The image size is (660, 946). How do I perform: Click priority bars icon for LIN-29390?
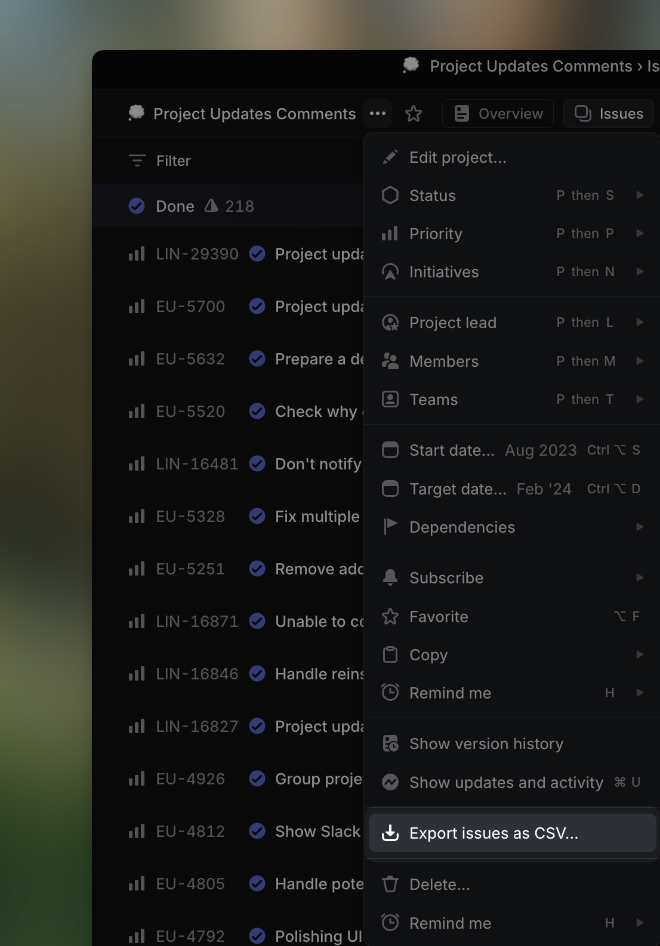point(137,254)
